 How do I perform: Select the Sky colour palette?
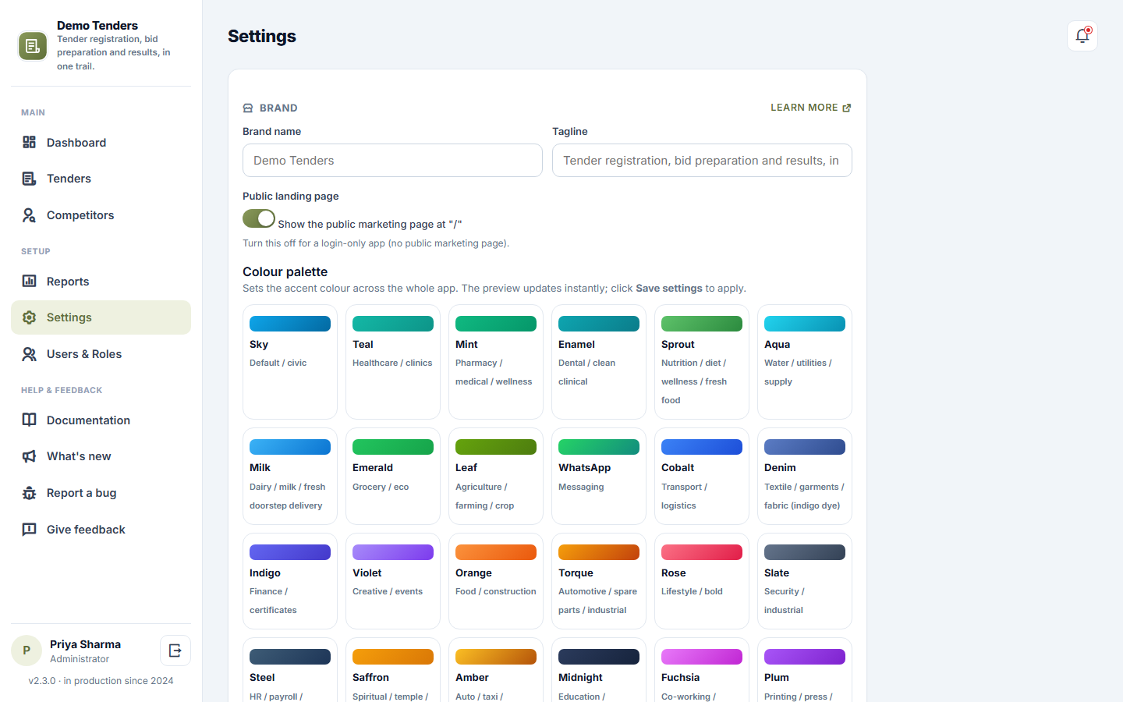click(x=290, y=362)
